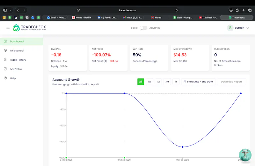Show the tab overview icon
The width and height of the screenshot is (255, 166).
pos(250,10)
